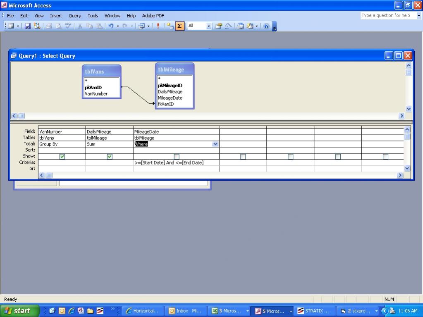Image resolution: width=423 pixels, height=317 pixels.
Task: Select fkVanID field in tblMileage list
Action: coord(166,104)
